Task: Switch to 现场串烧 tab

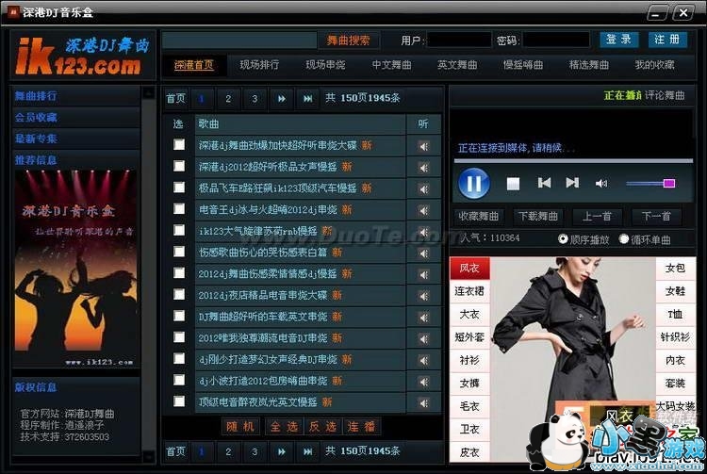Action: tap(325, 65)
